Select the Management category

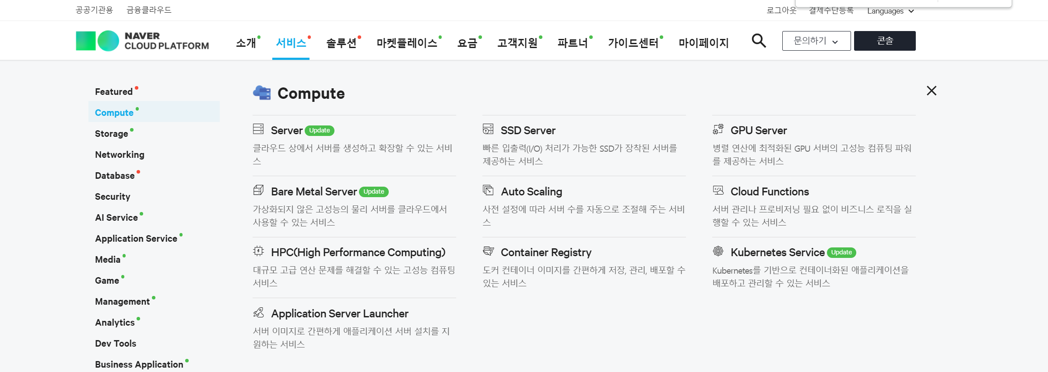click(x=123, y=301)
